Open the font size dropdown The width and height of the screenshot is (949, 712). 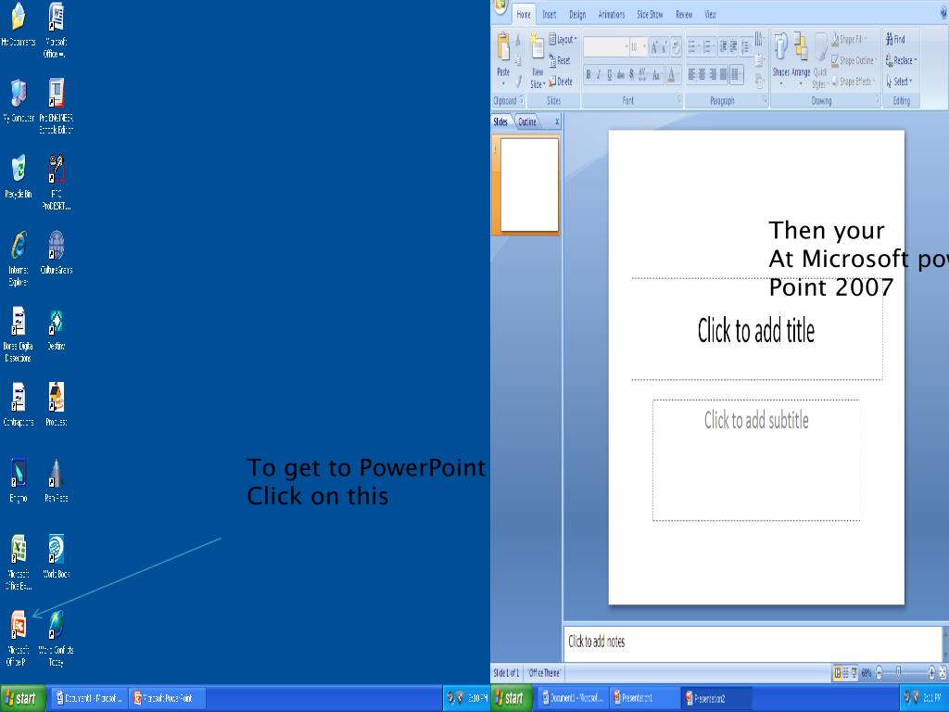tap(644, 46)
